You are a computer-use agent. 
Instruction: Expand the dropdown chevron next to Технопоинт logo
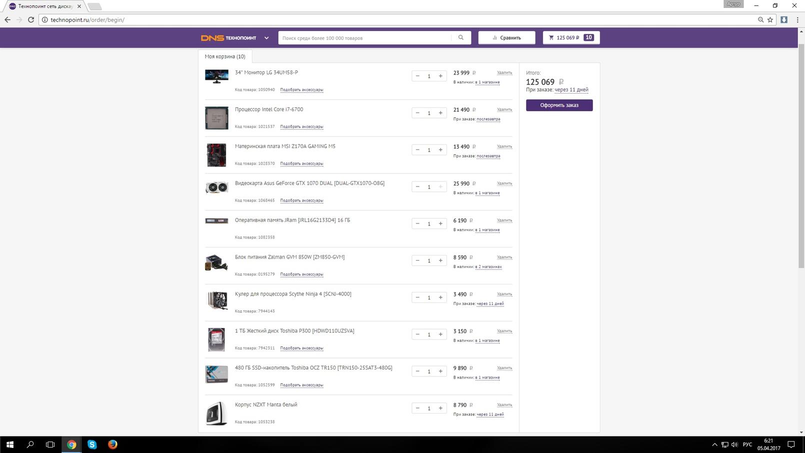point(266,38)
